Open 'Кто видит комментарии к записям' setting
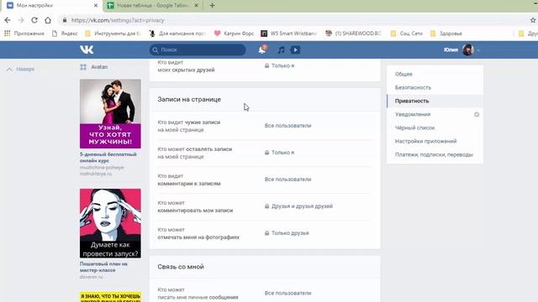 point(287,179)
